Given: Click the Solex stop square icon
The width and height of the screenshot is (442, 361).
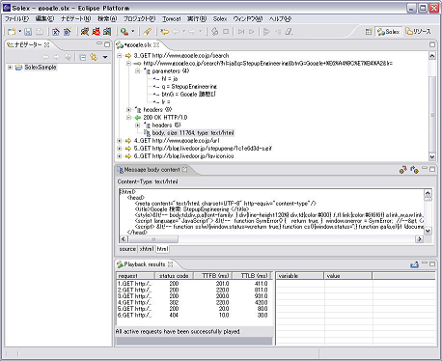Looking at the screenshot, I should tap(226, 32).
